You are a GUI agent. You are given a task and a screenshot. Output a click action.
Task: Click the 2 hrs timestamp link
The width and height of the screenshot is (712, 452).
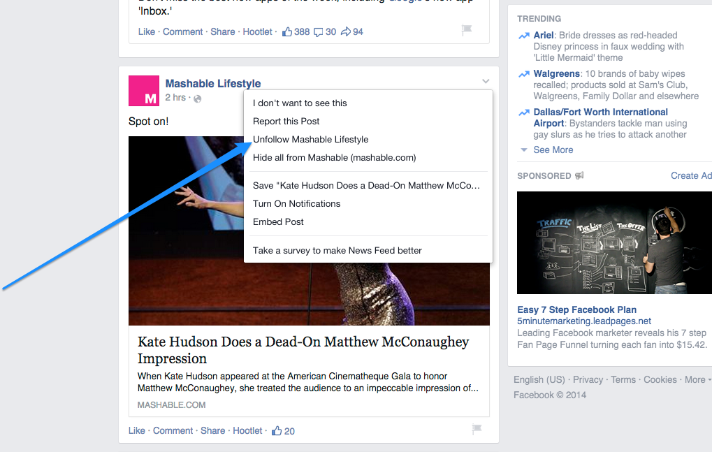point(175,98)
